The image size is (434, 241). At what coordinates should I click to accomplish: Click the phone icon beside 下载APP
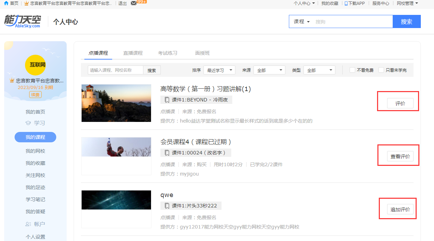tap(346, 3)
